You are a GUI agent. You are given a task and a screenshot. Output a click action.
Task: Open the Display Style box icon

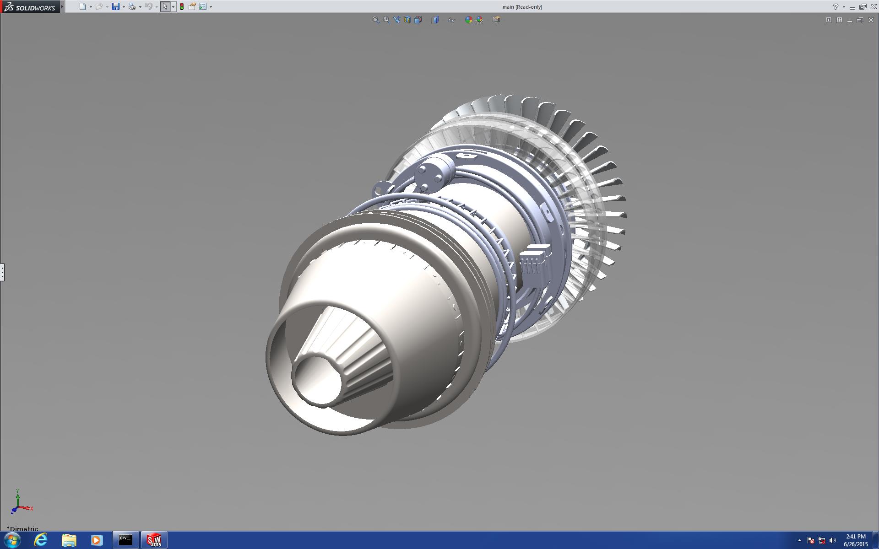coord(435,20)
